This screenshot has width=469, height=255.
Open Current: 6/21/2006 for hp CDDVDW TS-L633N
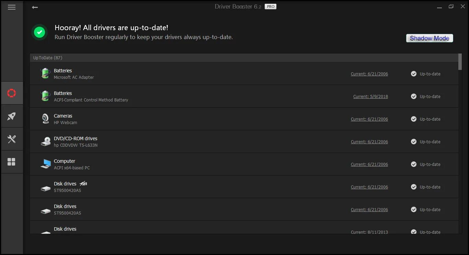click(x=369, y=142)
